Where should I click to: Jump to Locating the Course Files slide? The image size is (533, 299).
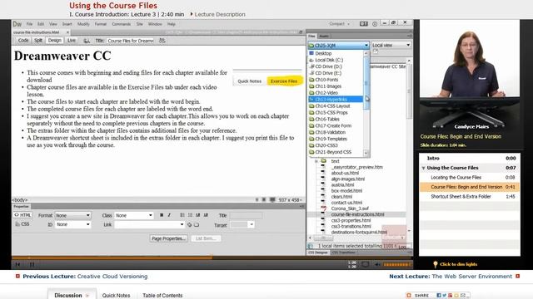click(x=470, y=177)
